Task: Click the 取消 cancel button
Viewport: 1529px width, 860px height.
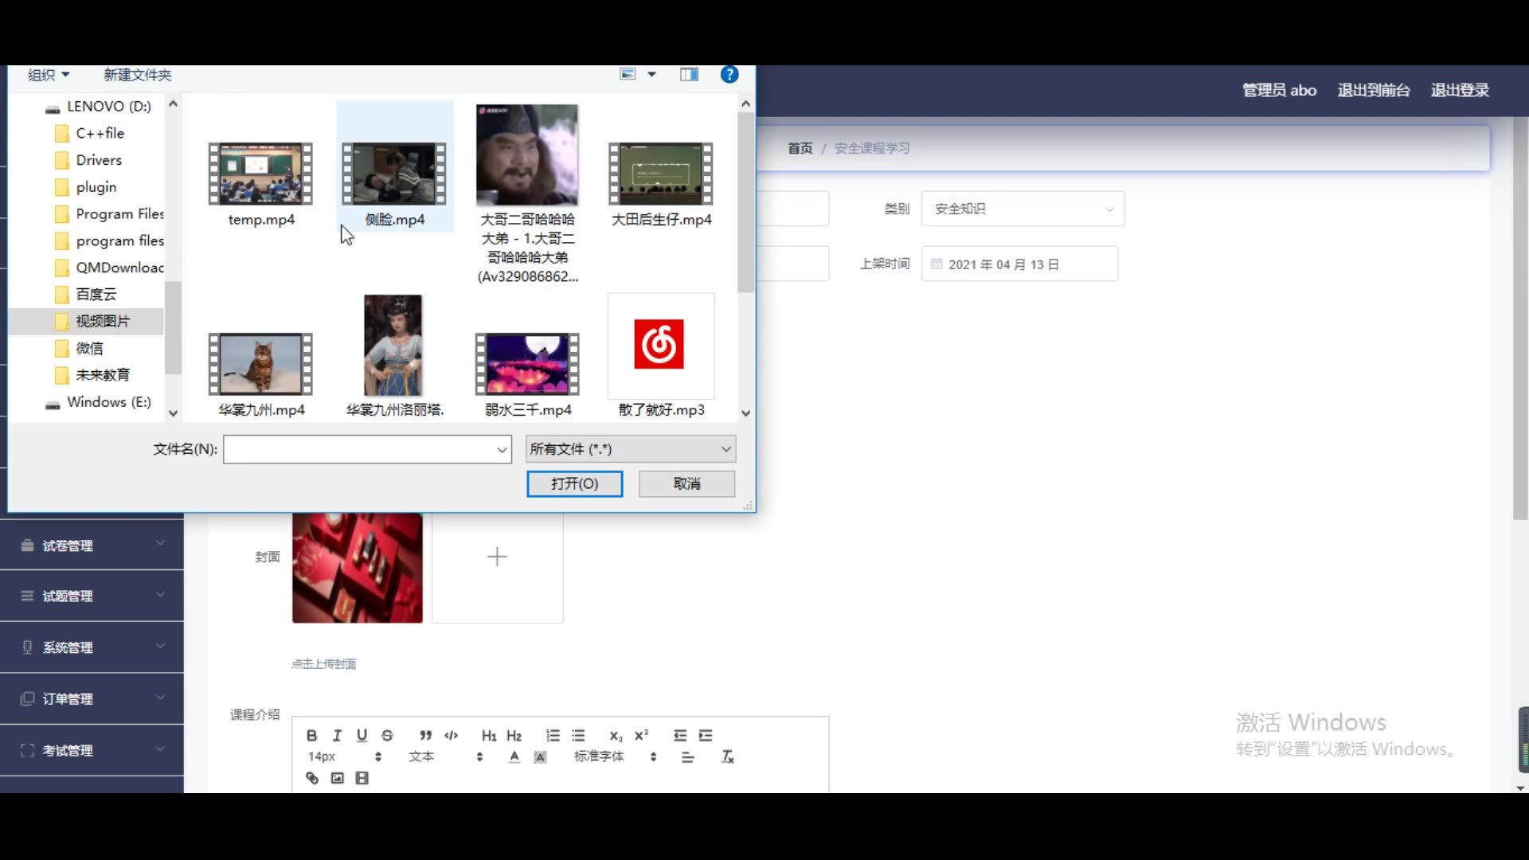Action: pyautogui.click(x=686, y=483)
